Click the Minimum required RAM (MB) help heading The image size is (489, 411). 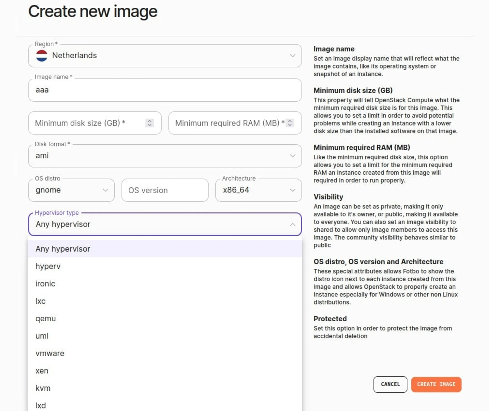coord(362,147)
